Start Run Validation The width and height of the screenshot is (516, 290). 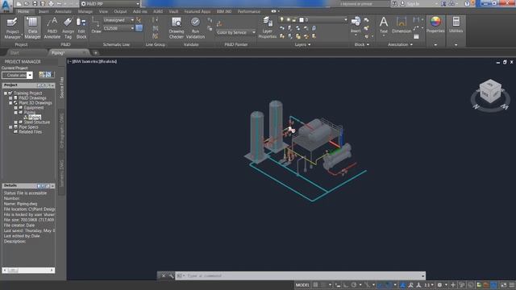pos(195,28)
